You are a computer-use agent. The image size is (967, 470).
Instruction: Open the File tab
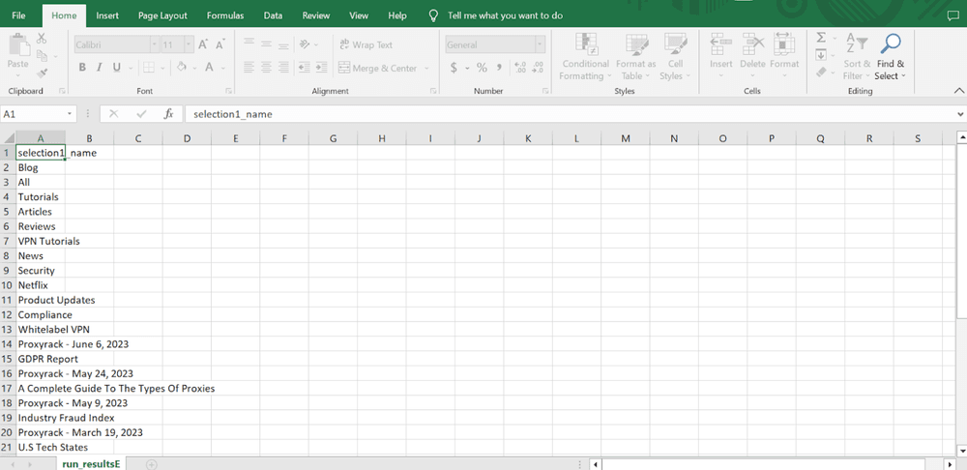(x=18, y=15)
